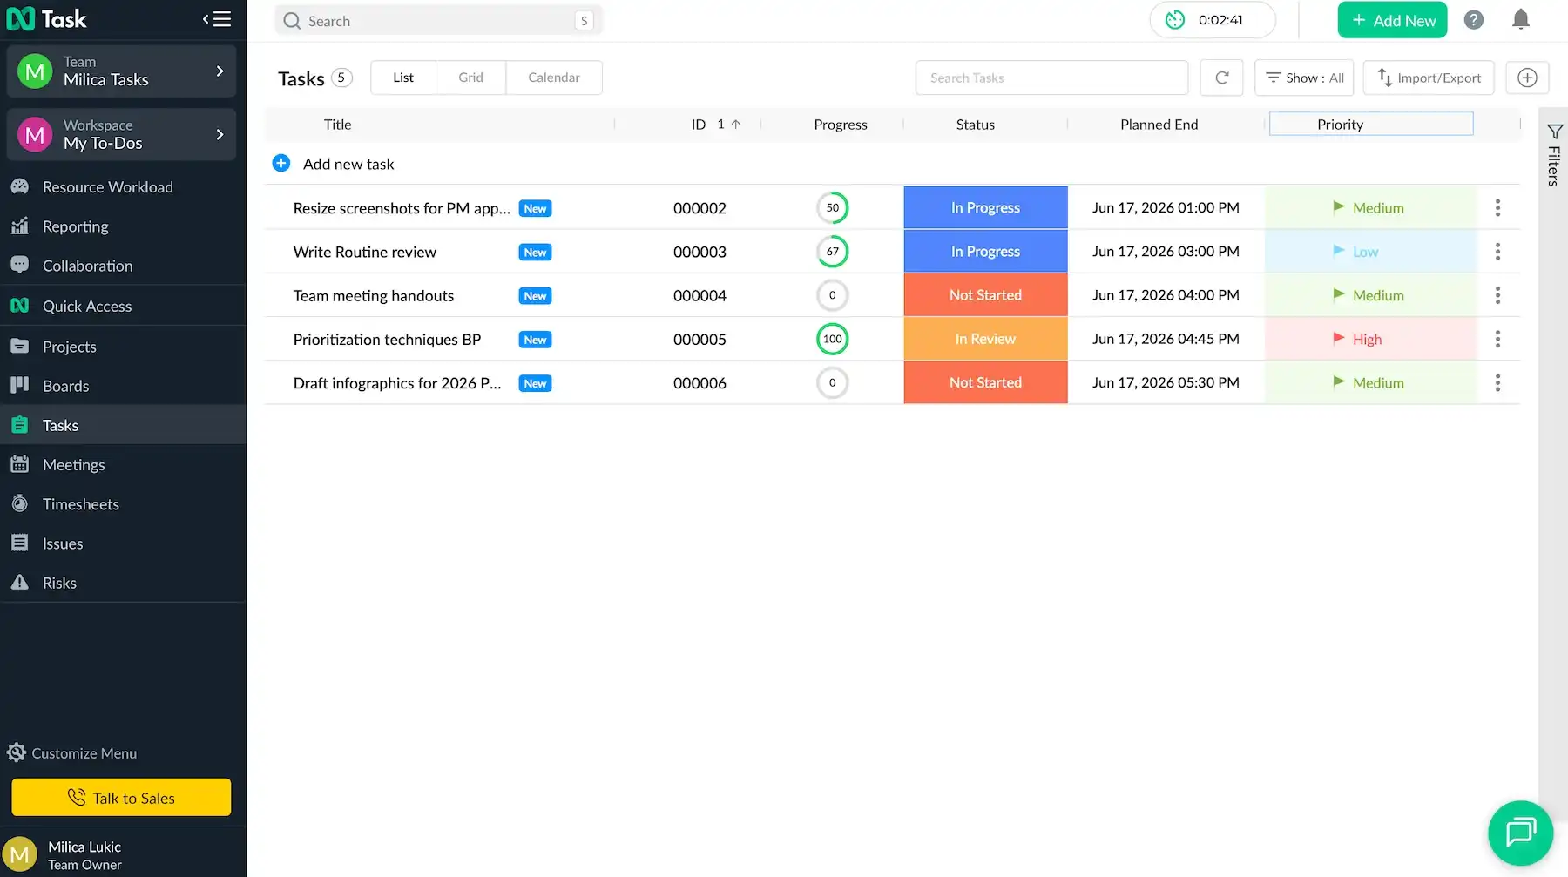Adjust progress 100 of Prioritization techniques BP
The width and height of the screenshot is (1568, 877).
coord(833,339)
